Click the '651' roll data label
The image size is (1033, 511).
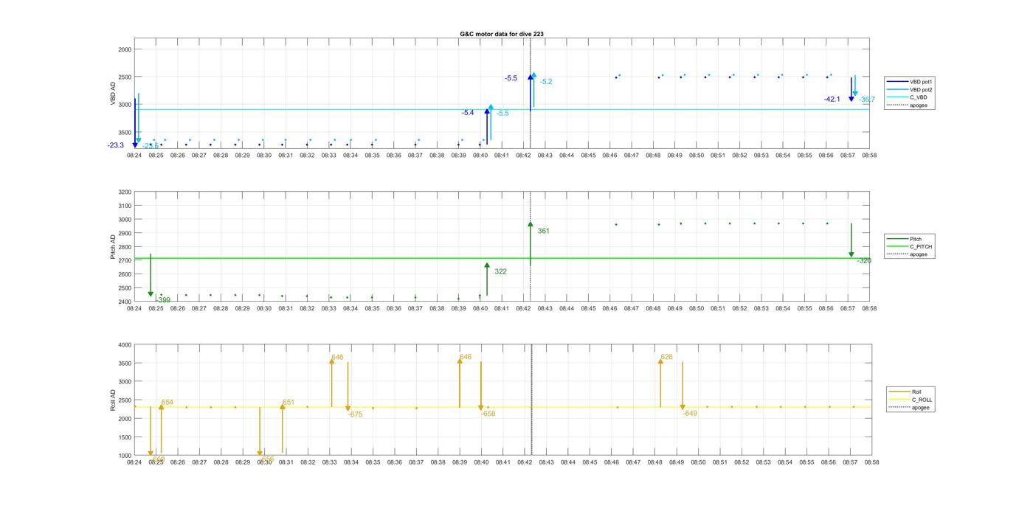289,402
